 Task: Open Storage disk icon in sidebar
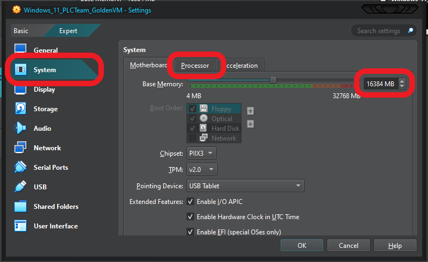21,109
